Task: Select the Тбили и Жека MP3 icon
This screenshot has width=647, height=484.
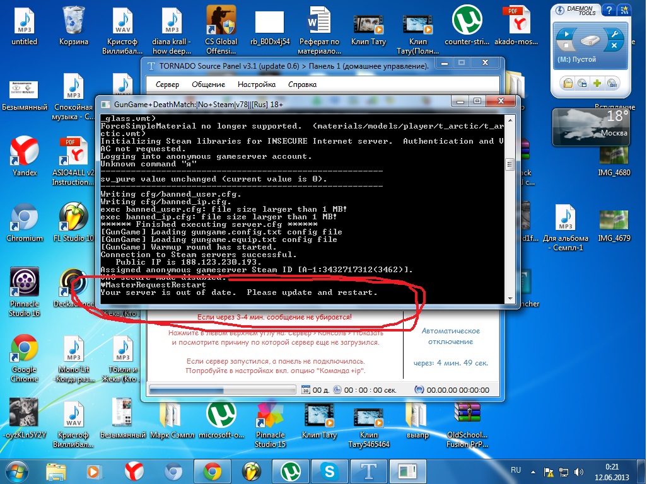Action: [x=122, y=358]
